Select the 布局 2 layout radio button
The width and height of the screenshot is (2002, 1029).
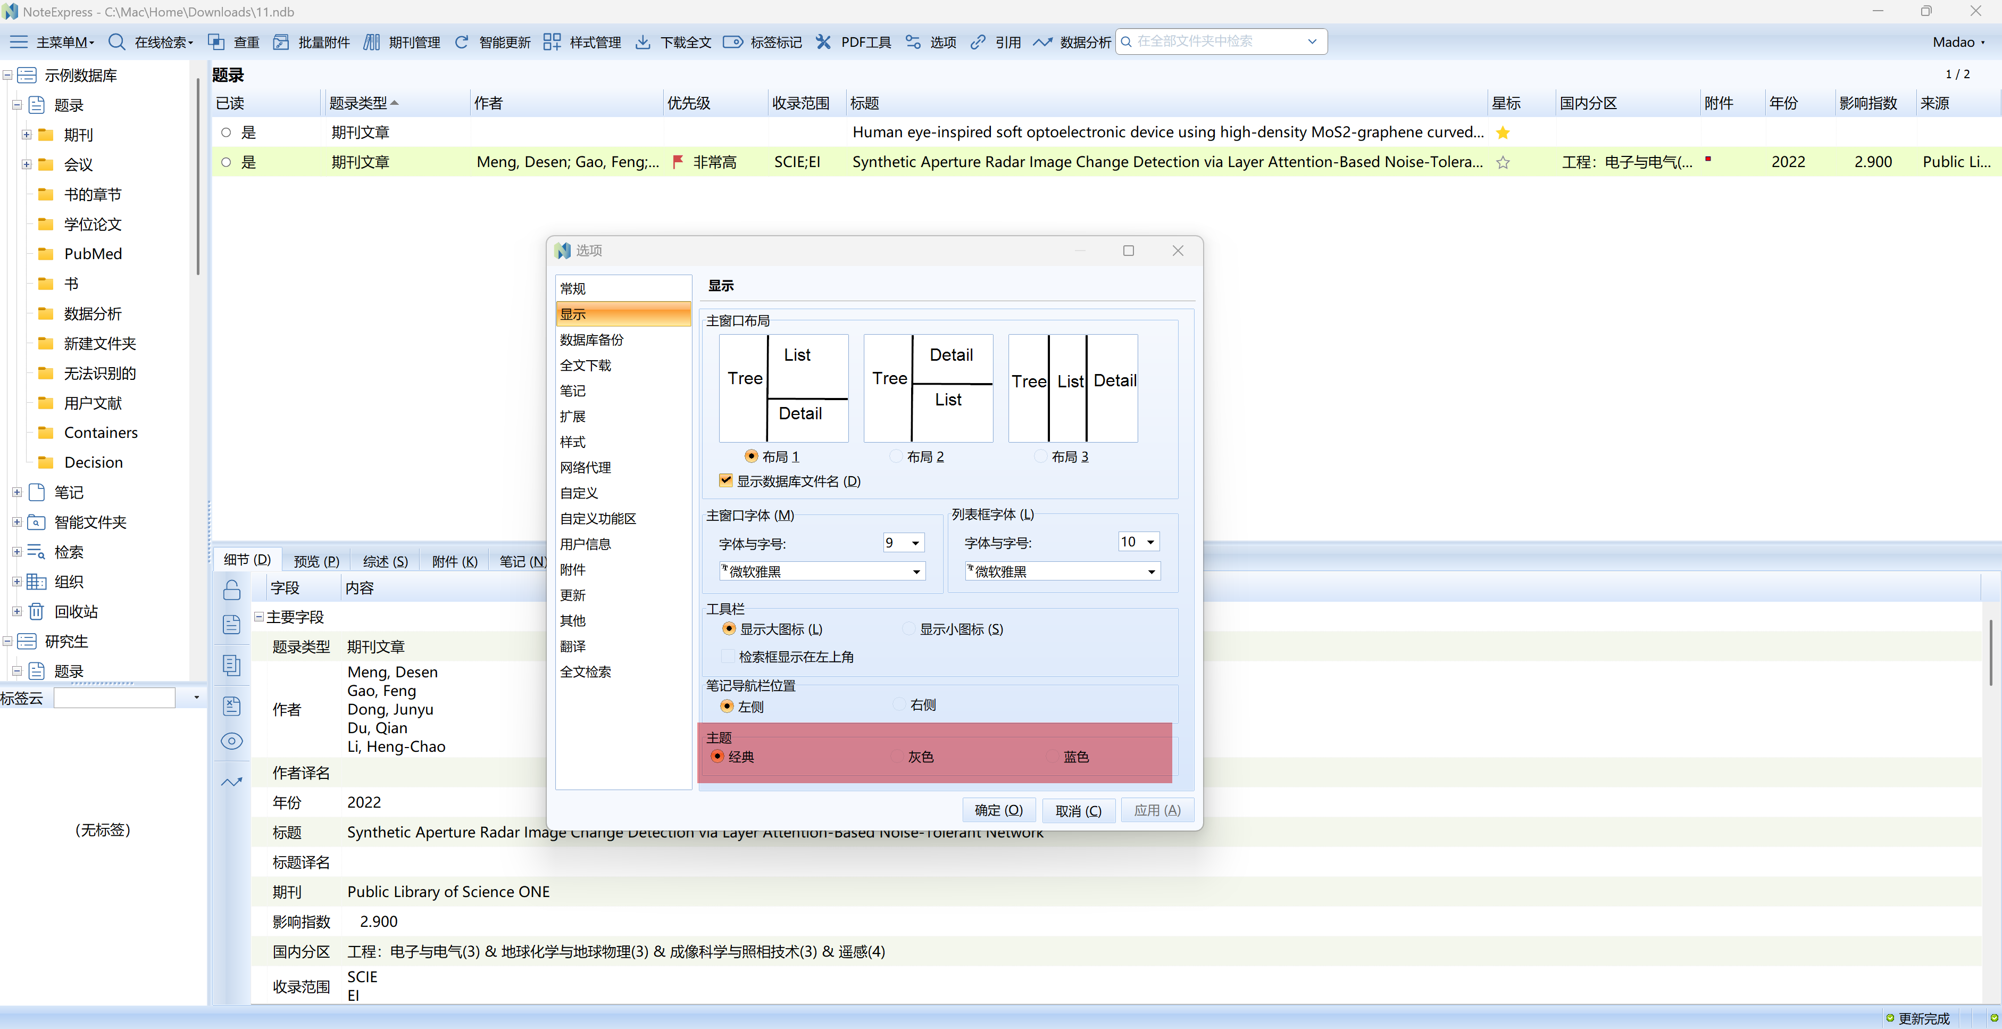click(896, 456)
